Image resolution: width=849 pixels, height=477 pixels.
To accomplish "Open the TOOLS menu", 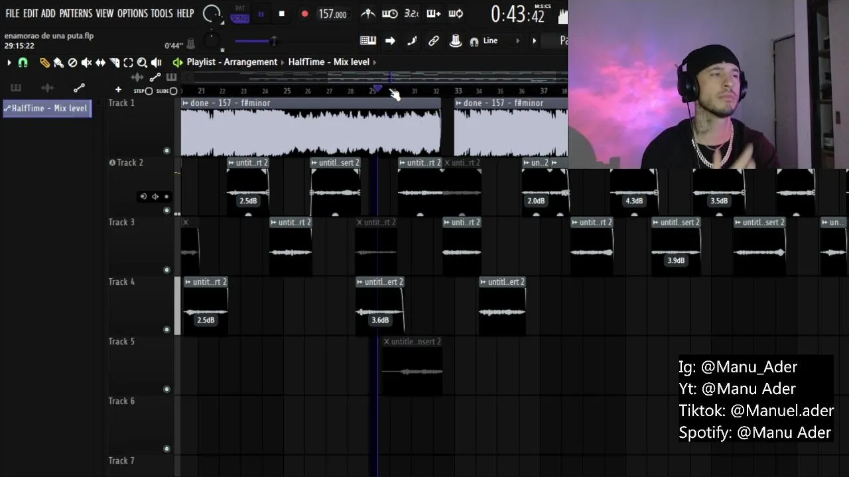I will (161, 13).
